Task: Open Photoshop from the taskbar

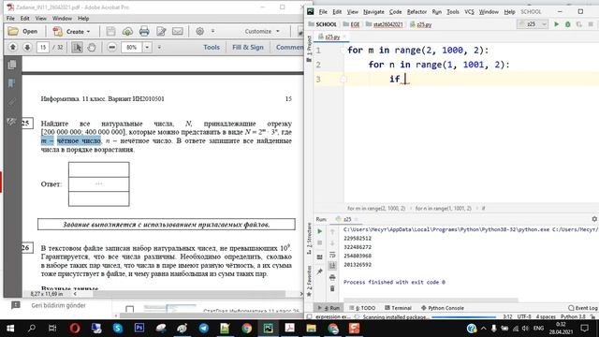Action: click(x=139, y=328)
